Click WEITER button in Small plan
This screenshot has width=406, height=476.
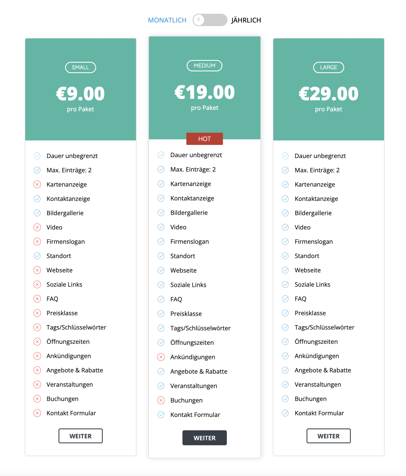[x=80, y=436]
